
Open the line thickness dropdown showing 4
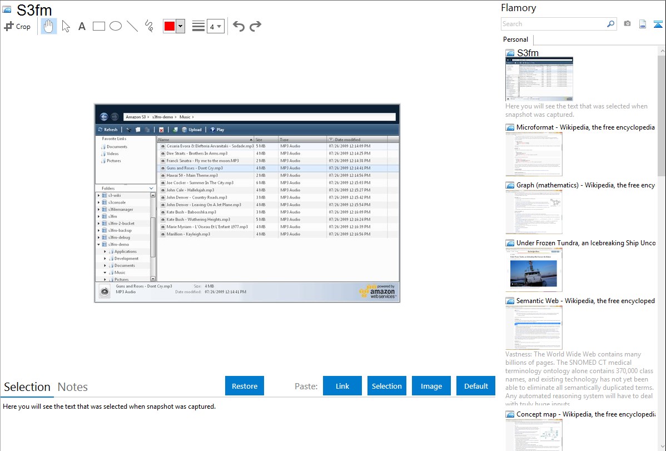215,26
